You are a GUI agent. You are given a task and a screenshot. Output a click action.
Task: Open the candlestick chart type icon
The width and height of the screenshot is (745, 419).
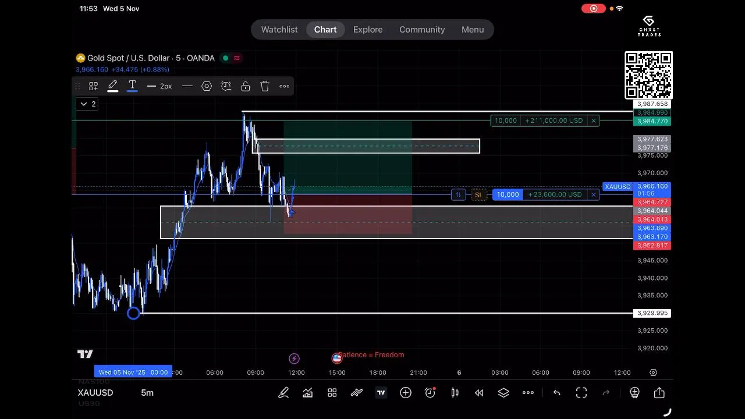point(455,393)
